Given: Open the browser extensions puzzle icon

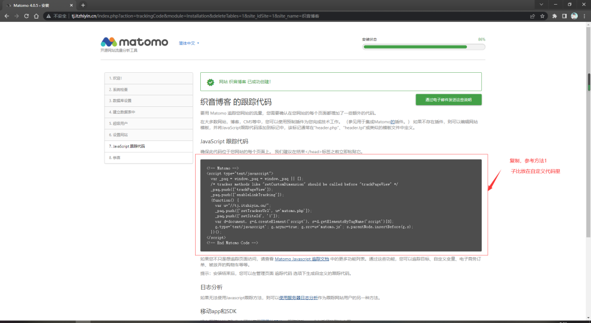Looking at the screenshot, I should [x=555, y=16].
